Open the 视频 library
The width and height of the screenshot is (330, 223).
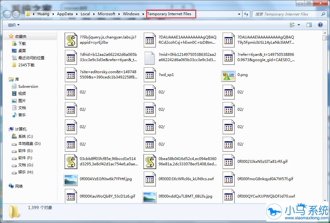pos(19,94)
